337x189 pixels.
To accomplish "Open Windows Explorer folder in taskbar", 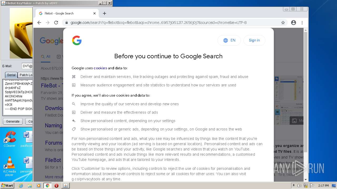I will [x=30, y=186].
